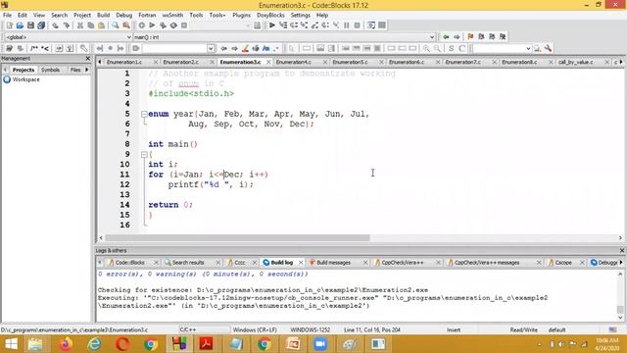Close the Enumeration3.c editor tab
Viewport: 627px width, 353px height.
coord(268,62)
